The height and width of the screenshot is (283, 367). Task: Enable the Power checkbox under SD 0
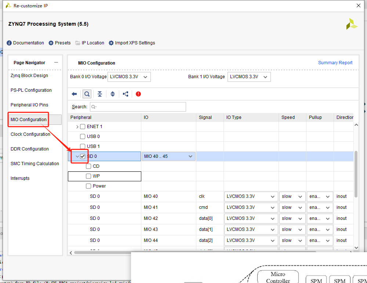coord(88,186)
